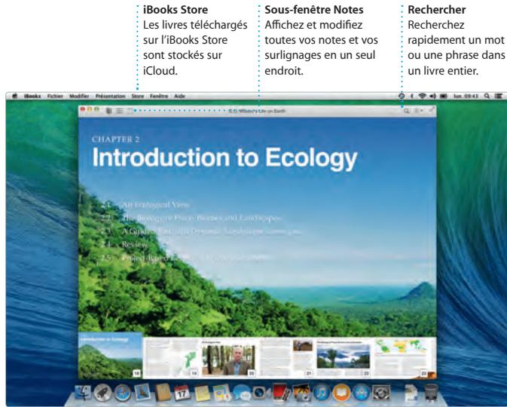Viewport: 507px width, 407px height.
Task: Click the volume status icon
Action: [x=432, y=96]
